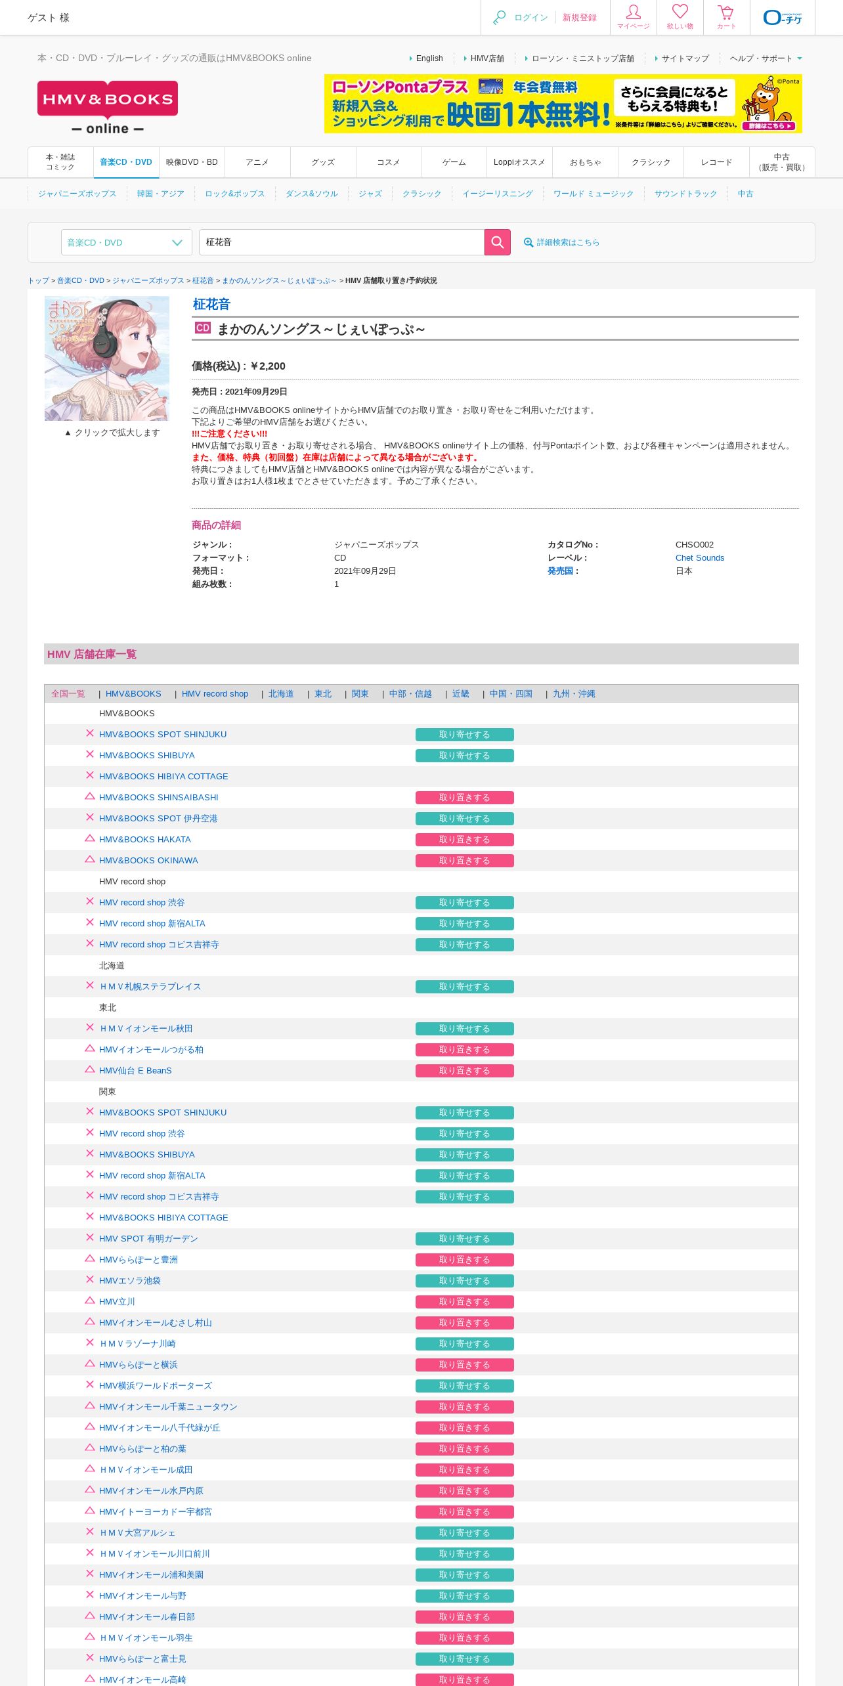Open 韓国・アジア genre link

161,194
